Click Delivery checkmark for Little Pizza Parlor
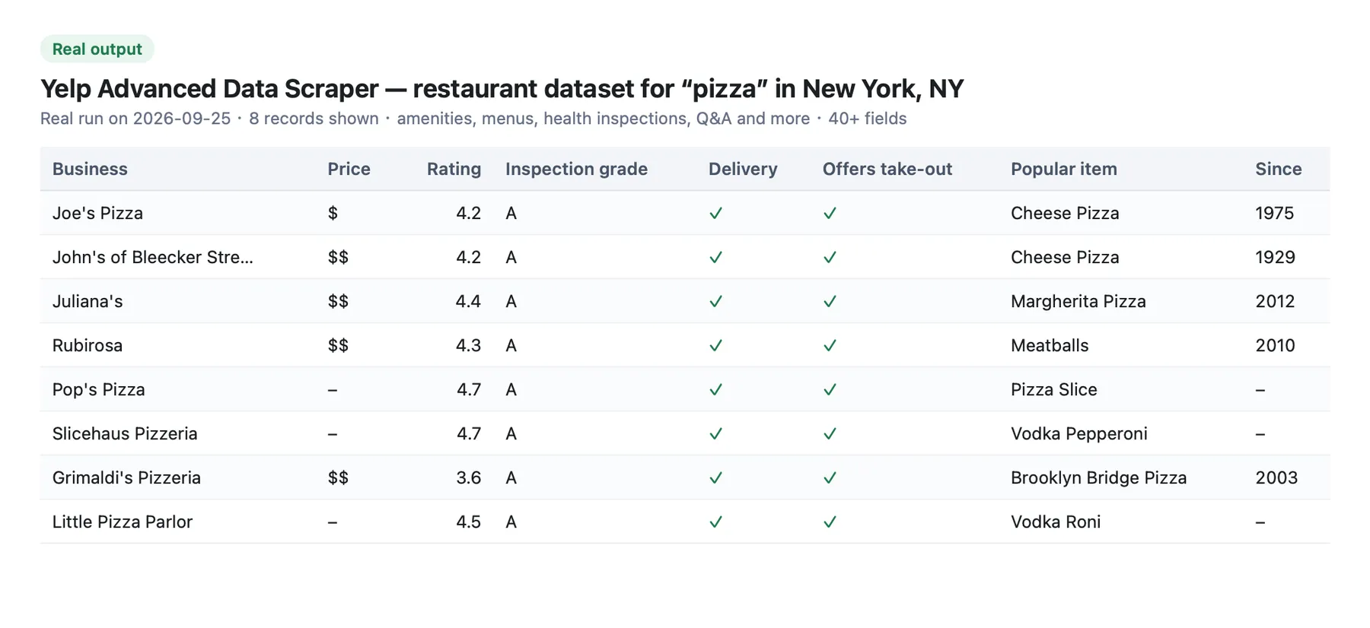 click(715, 522)
